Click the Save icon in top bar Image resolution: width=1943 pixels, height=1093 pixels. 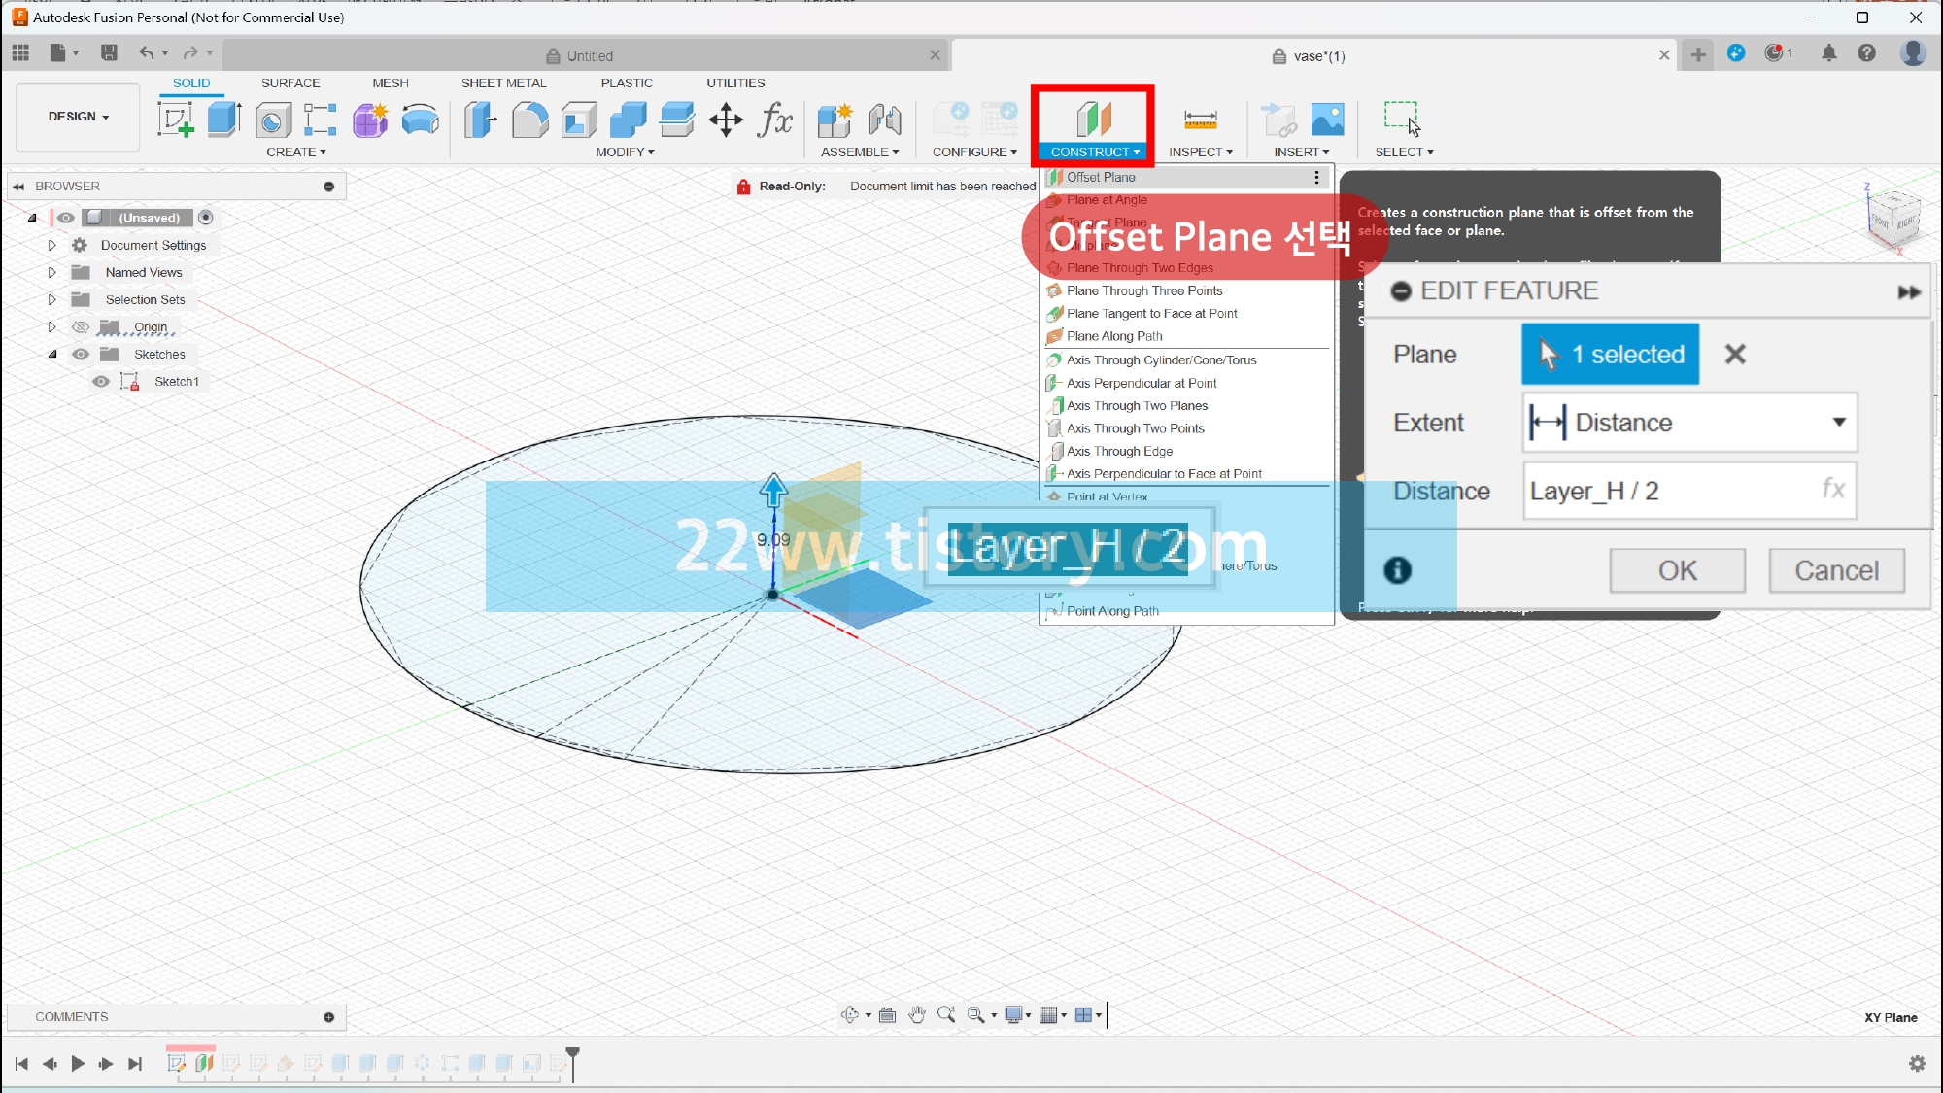[109, 53]
